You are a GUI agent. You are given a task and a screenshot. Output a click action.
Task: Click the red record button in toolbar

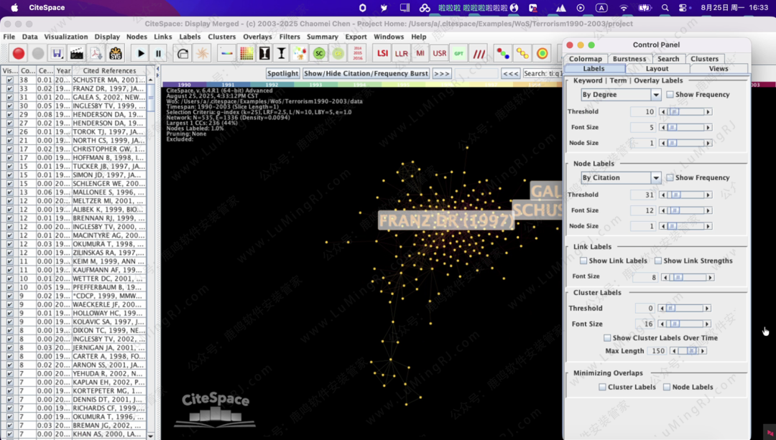[x=19, y=54]
